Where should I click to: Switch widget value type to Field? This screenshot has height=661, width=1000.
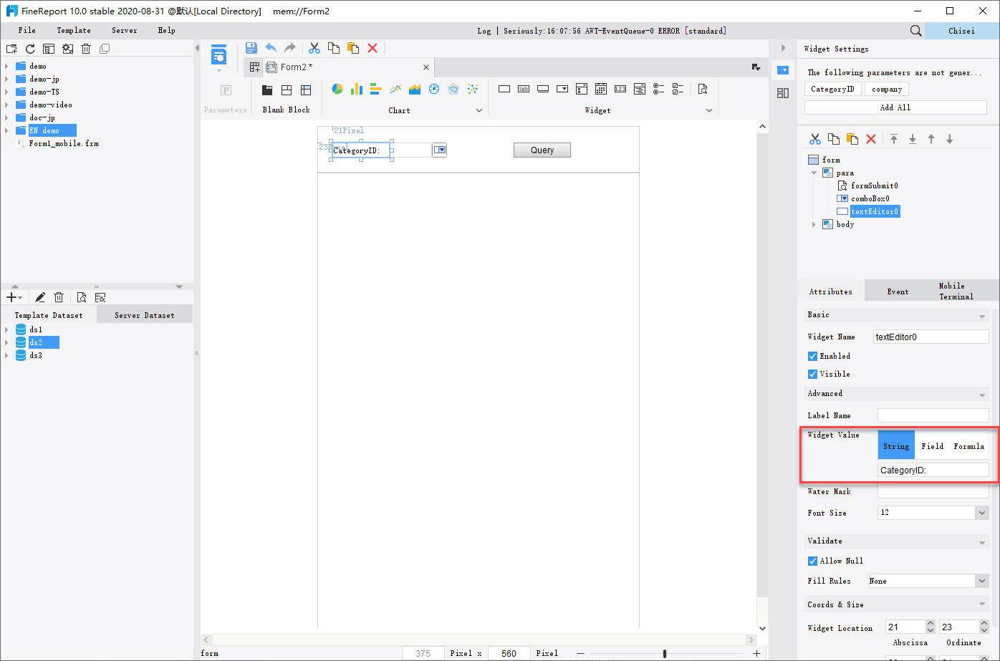(x=933, y=445)
